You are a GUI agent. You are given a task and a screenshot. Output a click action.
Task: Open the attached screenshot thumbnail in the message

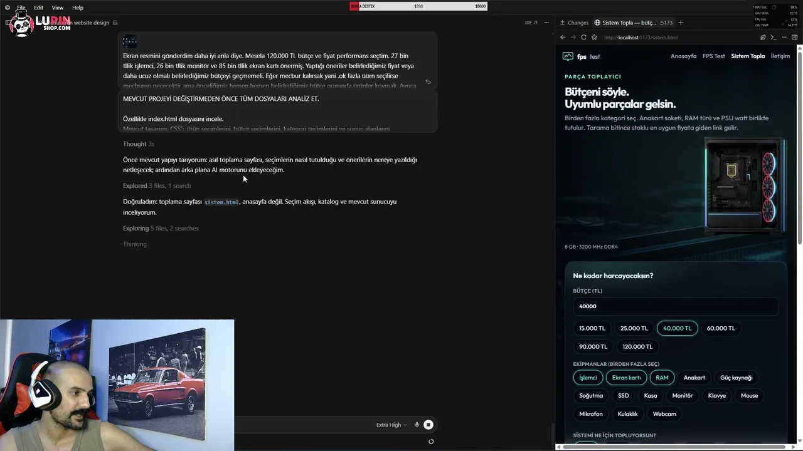(x=130, y=42)
